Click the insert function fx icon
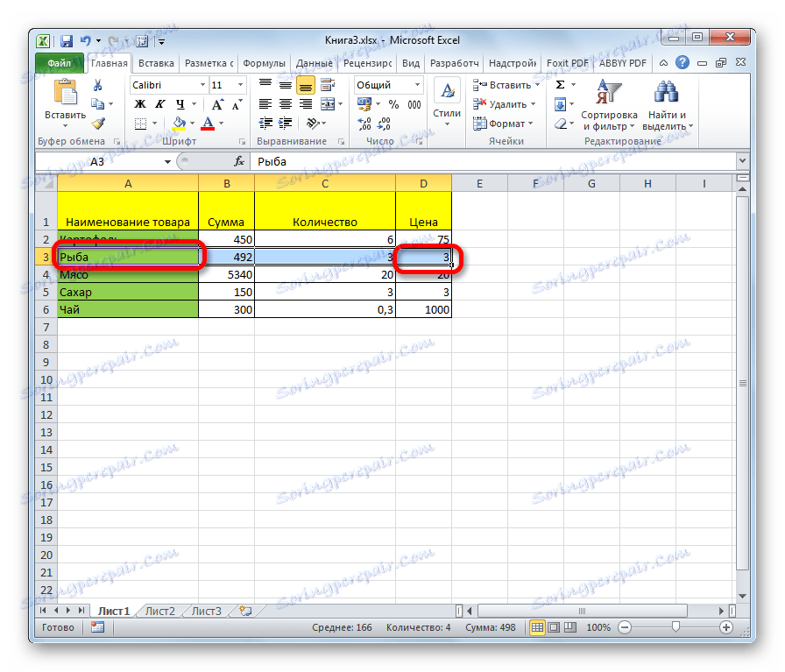785x672 pixels. click(x=239, y=161)
